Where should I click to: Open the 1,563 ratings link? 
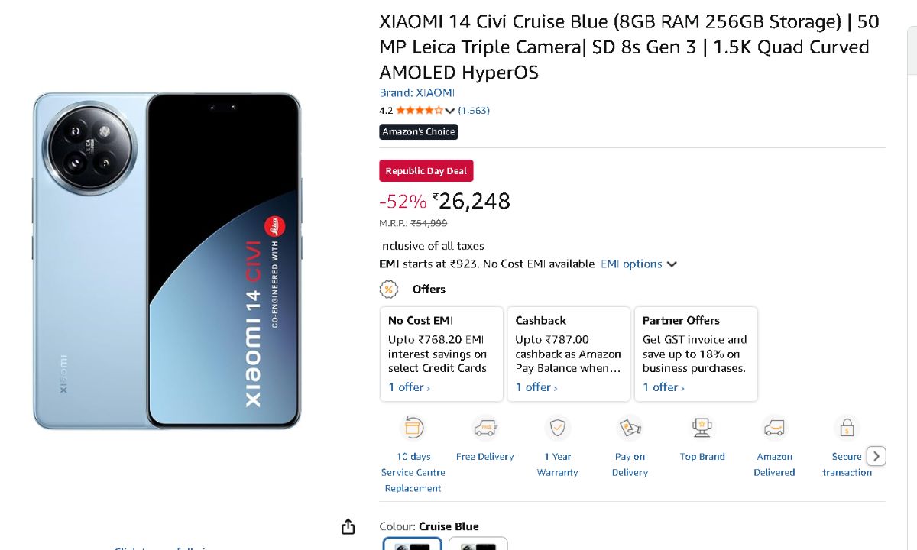pos(474,111)
